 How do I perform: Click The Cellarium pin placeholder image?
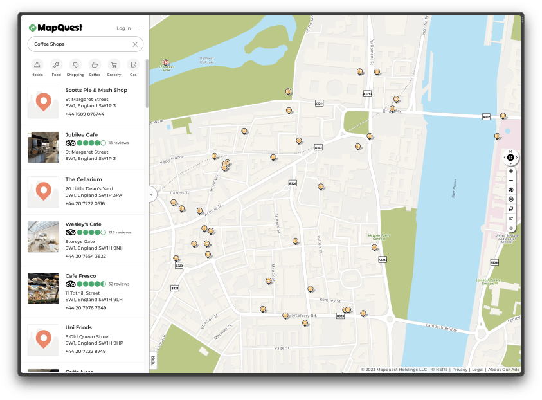(x=43, y=192)
